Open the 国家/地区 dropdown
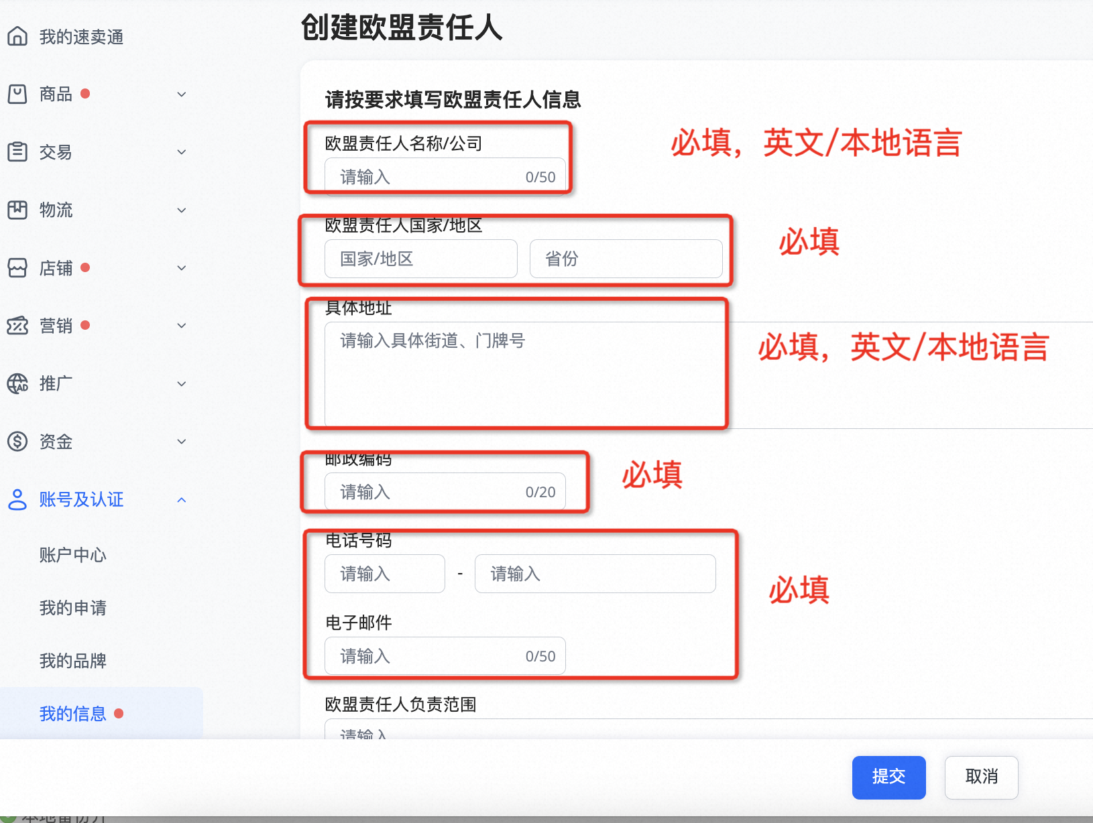 (x=421, y=259)
